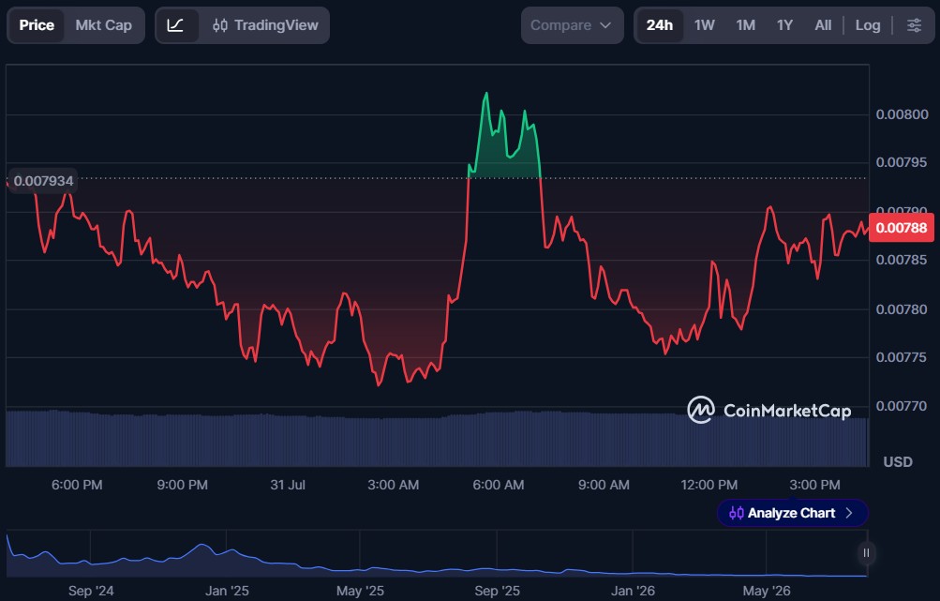Image resolution: width=940 pixels, height=601 pixels.
Task: Click the May '26 overview label
Action: coord(766,591)
